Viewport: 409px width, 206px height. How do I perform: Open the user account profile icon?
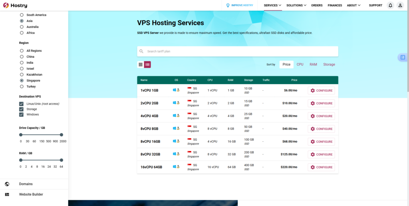pyautogui.click(x=400, y=5)
